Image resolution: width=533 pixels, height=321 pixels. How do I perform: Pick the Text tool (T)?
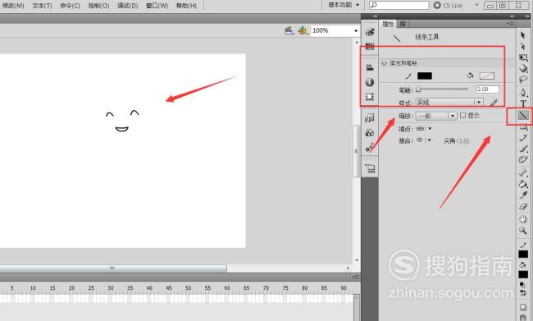coord(523,103)
